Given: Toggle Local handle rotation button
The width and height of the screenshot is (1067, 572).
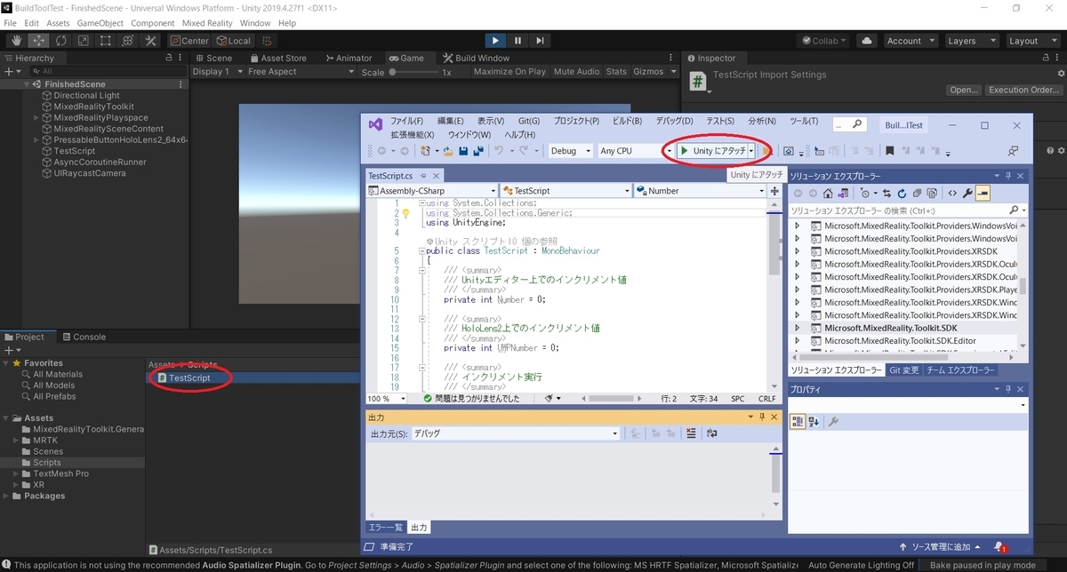Looking at the screenshot, I should [x=234, y=41].
